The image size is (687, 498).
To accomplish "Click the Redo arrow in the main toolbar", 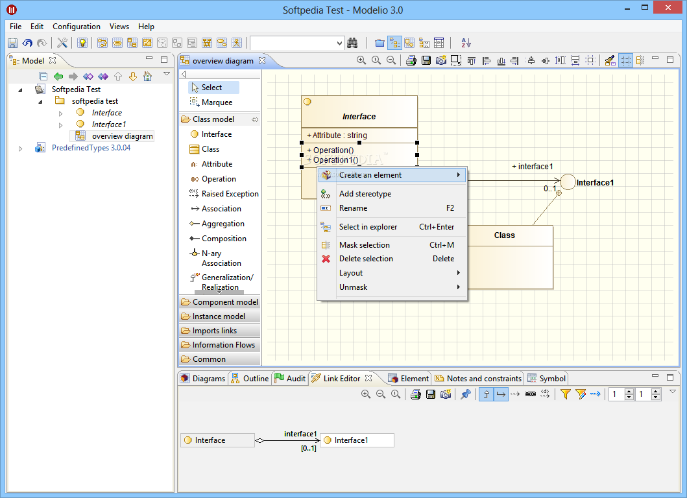I will click(x=42, y=43).
